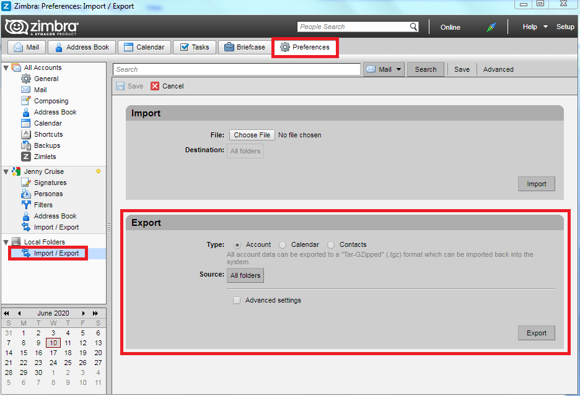
Task: Expand the Help menu dropdown arrow
Action: [545, 27]
